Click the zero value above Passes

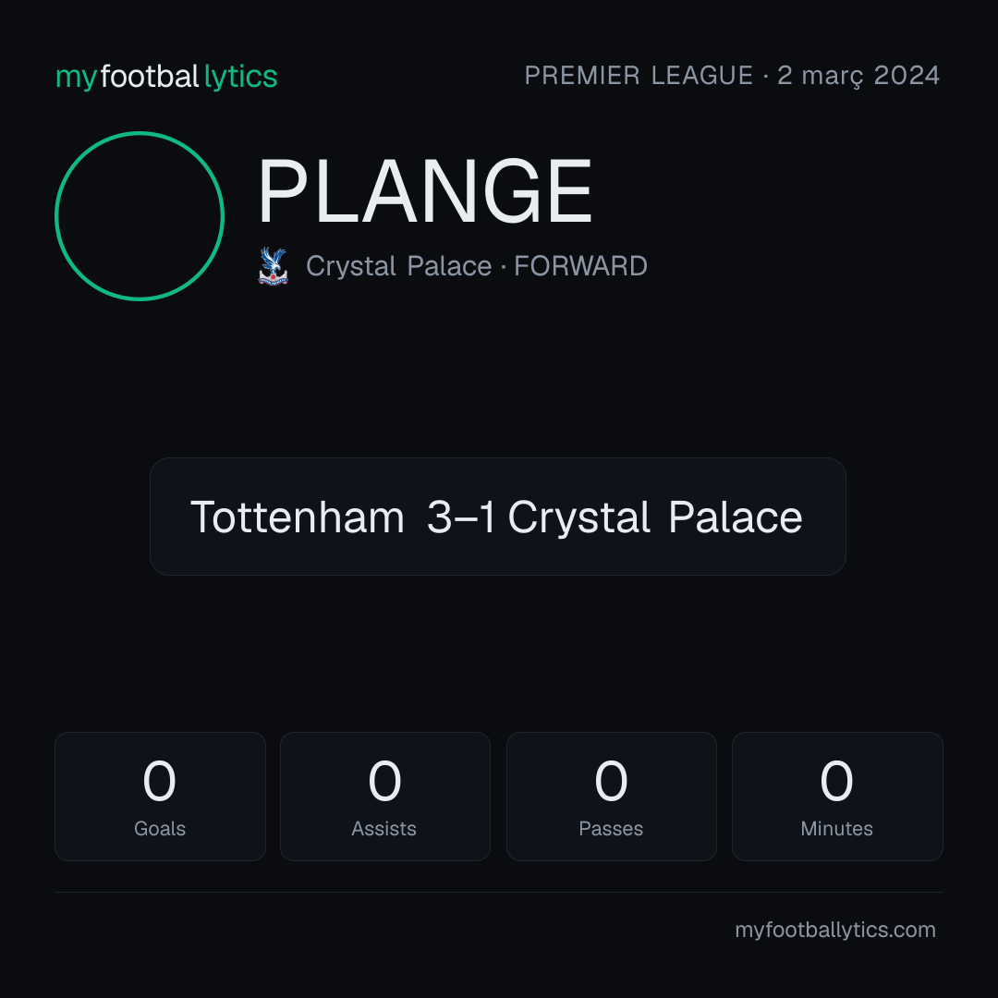611,780
